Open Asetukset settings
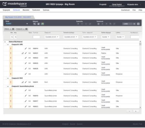 coord(125,10)
